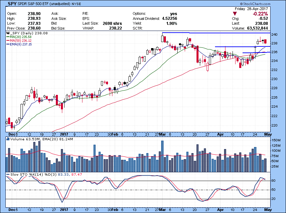Image resolution: width=286 pixels, height=213 pixels.
Task: Click the 'MA(20) 235.58' legend entry
Action: (21, 37)
